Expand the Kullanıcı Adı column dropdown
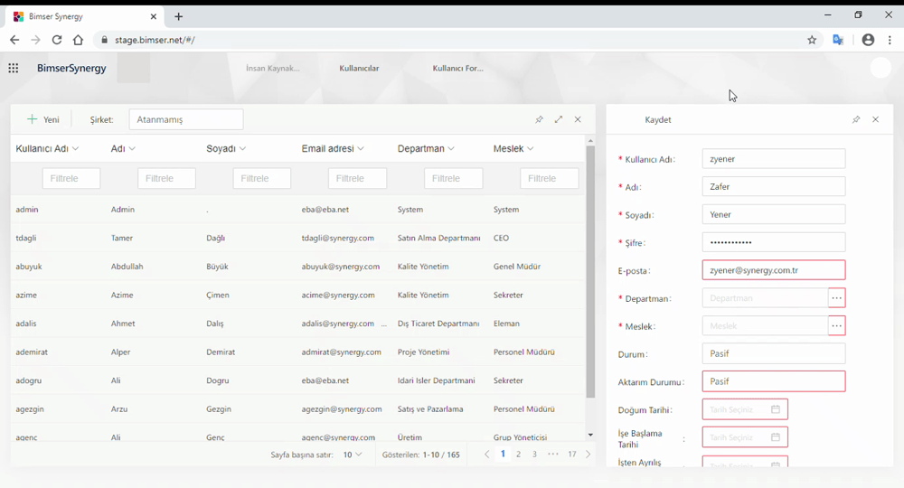Image resolution: width=904 pixels, height=488 pixels. (75, 149)
